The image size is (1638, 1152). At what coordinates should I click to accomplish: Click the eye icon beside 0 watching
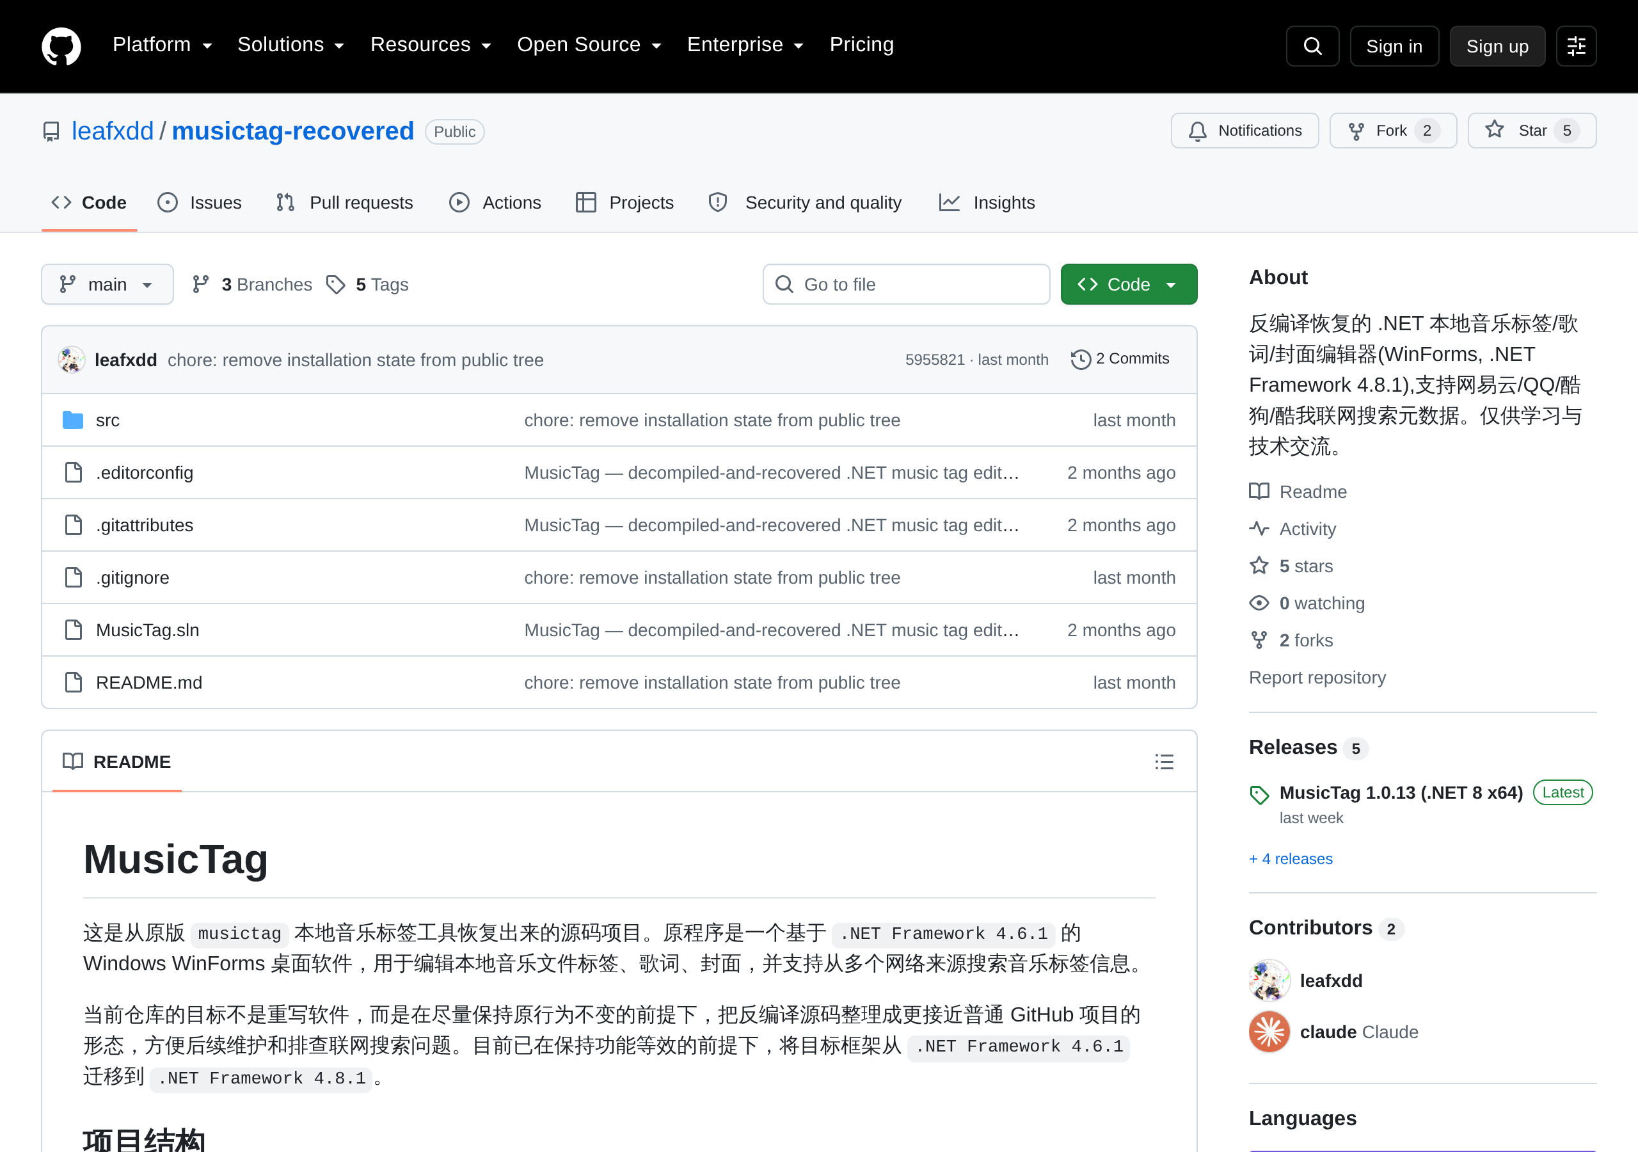[1259, 603]
